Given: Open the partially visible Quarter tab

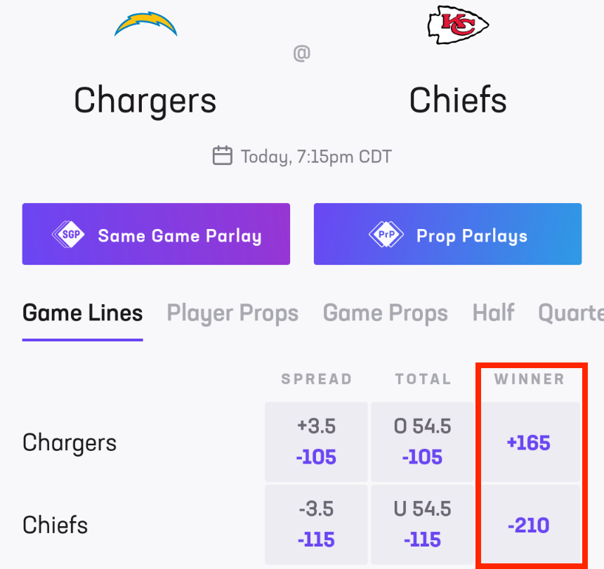Looking at the screenshot, I should pos(570,313).
